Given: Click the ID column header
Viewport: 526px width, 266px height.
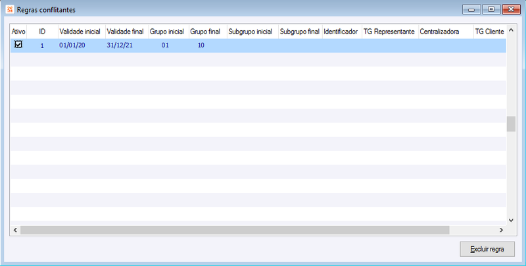Looking at the screenshot, I should (42, 32).
